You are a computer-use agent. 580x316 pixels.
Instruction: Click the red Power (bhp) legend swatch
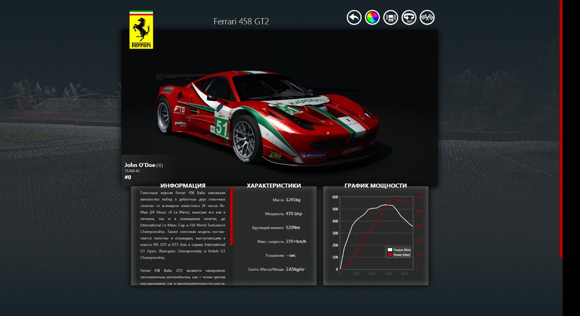[x=390, y=255]
